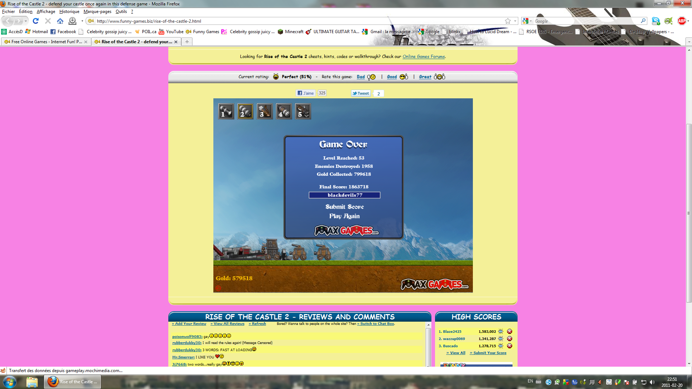The image size is (692, 389).
Task: Open the navigation history dropdown arrow
Action: pos(26,21)
